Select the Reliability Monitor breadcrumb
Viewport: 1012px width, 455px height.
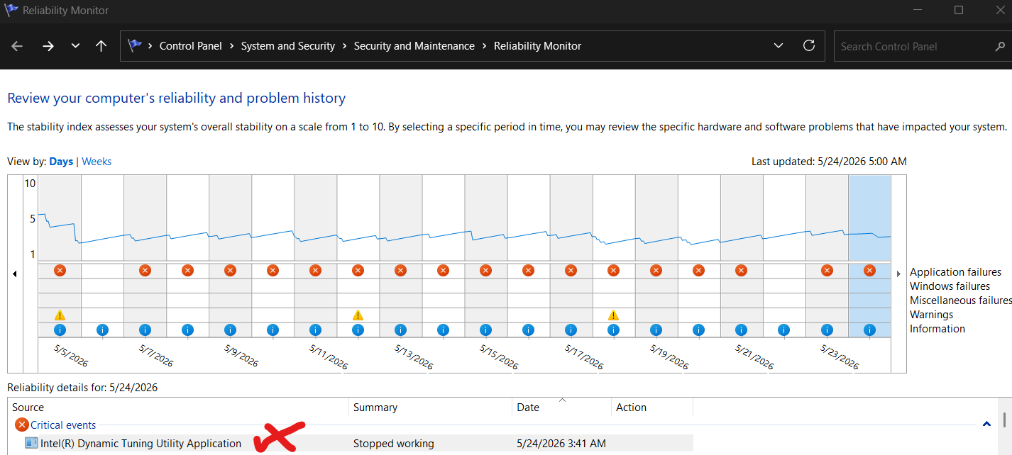pyautogui.click(x=537, y=46)
